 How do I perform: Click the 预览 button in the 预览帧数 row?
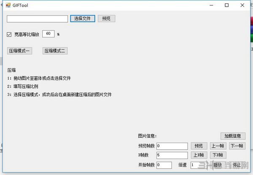[x=199, y=146]
